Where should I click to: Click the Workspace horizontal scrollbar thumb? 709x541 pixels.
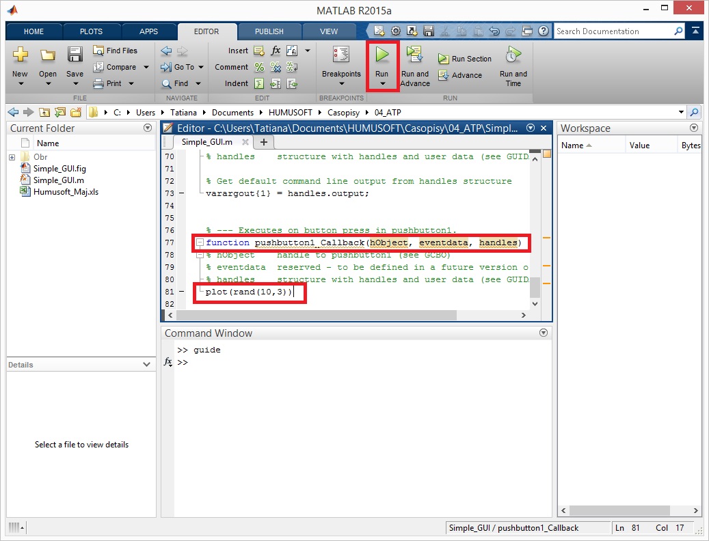(x=619, y=510)
